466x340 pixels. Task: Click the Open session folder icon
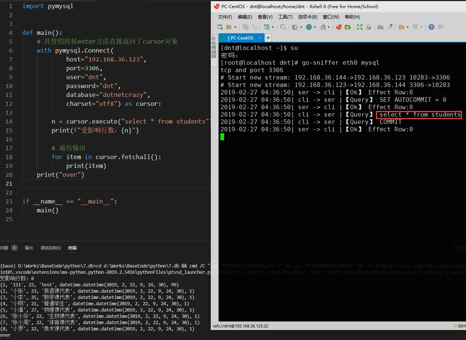coord(229,27)
